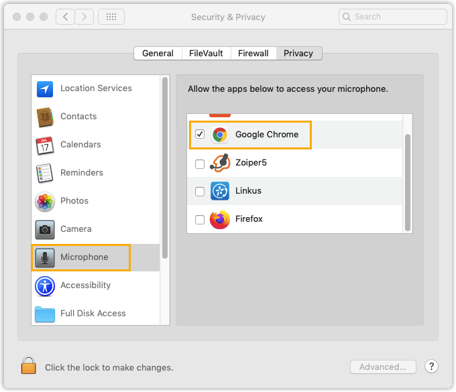This screenshot has height=392, width=456.
Task: Click the Full Disk Access folder icon
Action: coord(45,314)
